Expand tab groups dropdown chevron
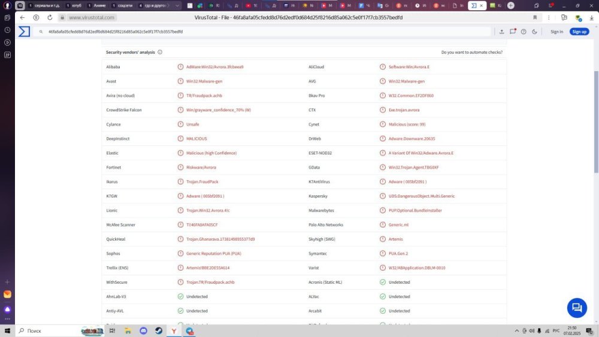599x337 pixels. tap(177, 6)
